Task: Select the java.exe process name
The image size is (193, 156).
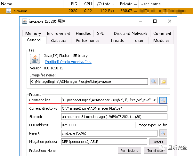Action: [x=20, y=11]
